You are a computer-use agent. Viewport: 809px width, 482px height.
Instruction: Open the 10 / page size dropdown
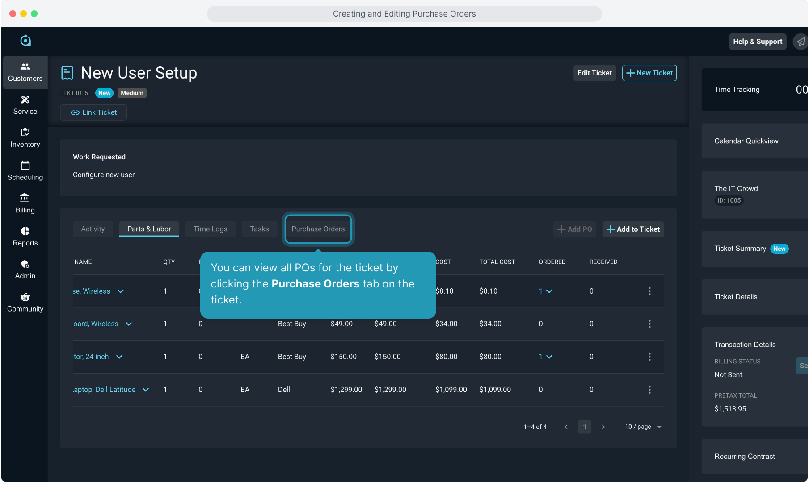click(x=643, y=427)
